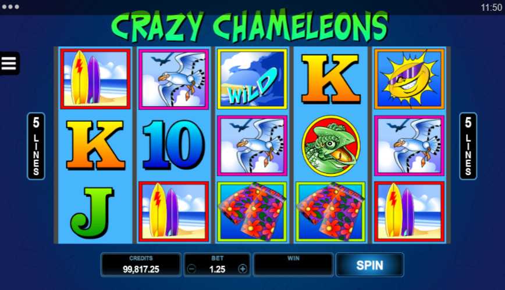Increase the bet with the plus button
This screenshot has height=290, width=505.
click(x=243, y=269)
